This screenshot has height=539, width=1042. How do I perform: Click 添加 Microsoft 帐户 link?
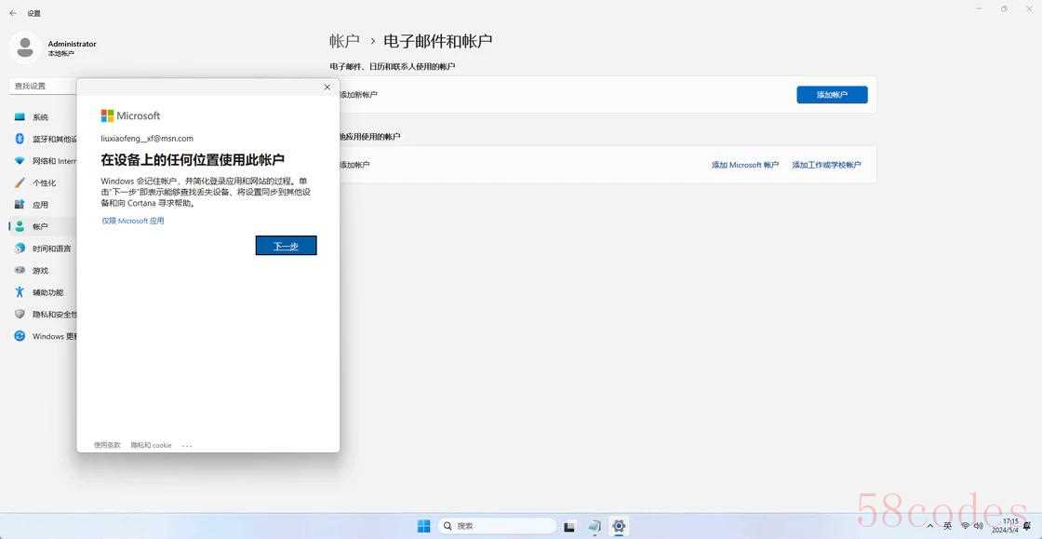click(744, 165)
